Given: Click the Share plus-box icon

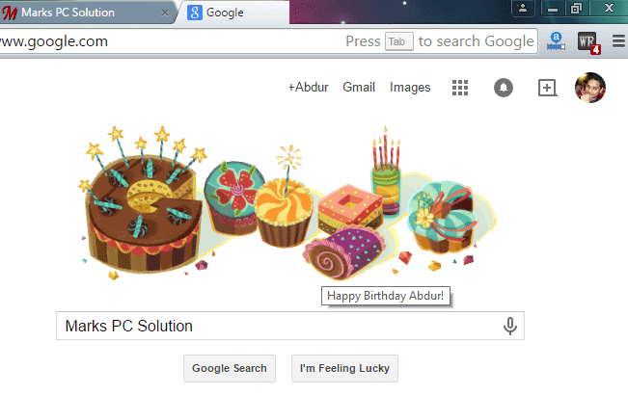Looking at the screenshot, I should (x=547, y=88).
